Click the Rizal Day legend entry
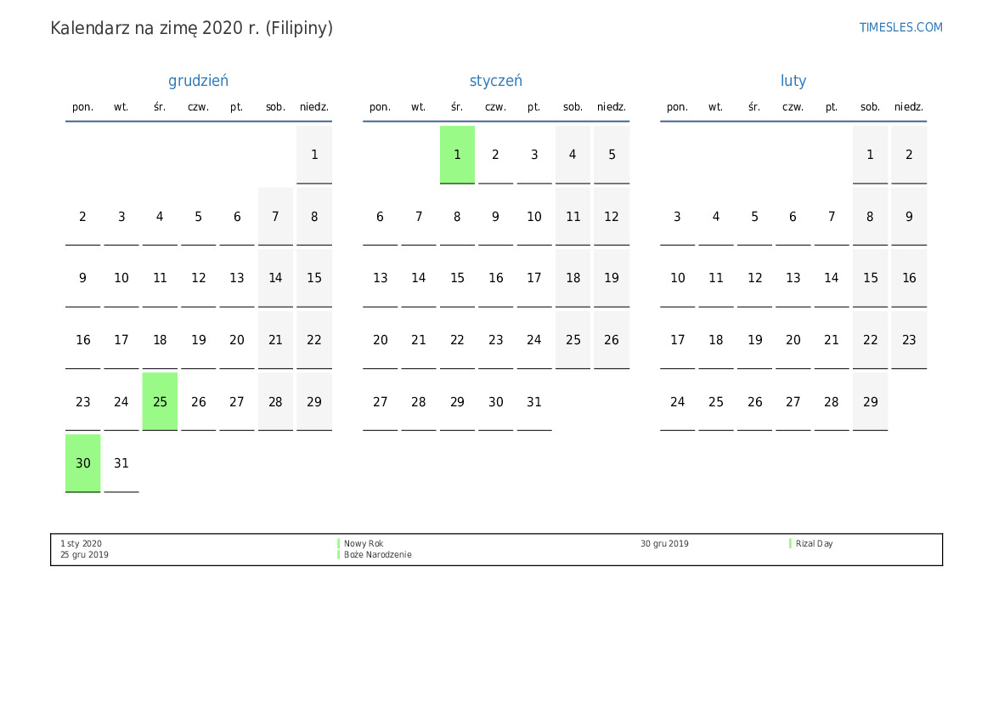This screenshot has height=703, width=993. (x=814, y=544)
